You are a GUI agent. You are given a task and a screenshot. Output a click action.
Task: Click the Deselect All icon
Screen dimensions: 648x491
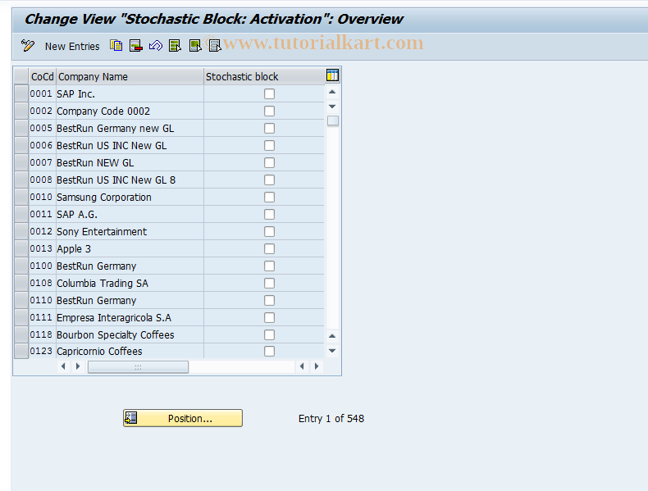click(x=214, y=45)
